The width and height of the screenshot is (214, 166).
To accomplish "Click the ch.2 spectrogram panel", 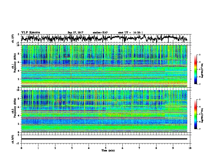I will [x=104, y=111].
